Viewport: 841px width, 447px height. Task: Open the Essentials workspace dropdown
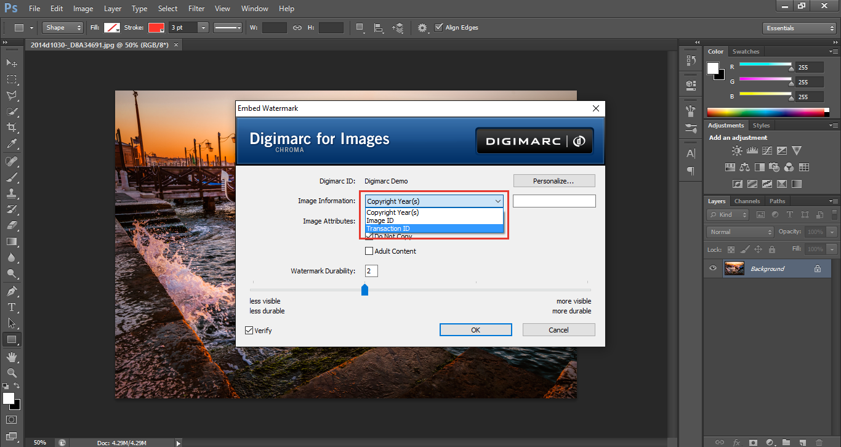point(799,28)
